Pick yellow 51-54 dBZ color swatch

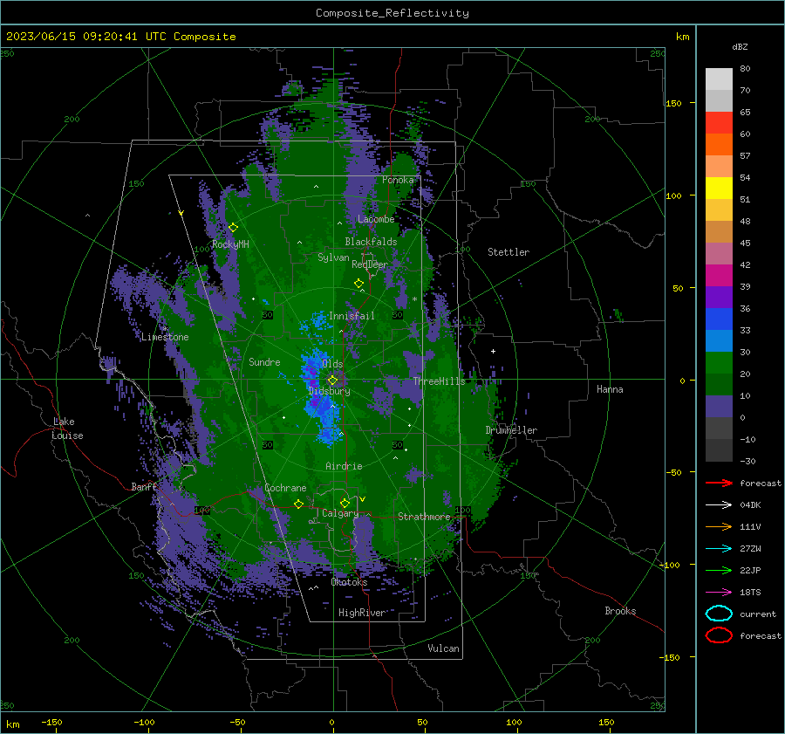coord(719,189)
